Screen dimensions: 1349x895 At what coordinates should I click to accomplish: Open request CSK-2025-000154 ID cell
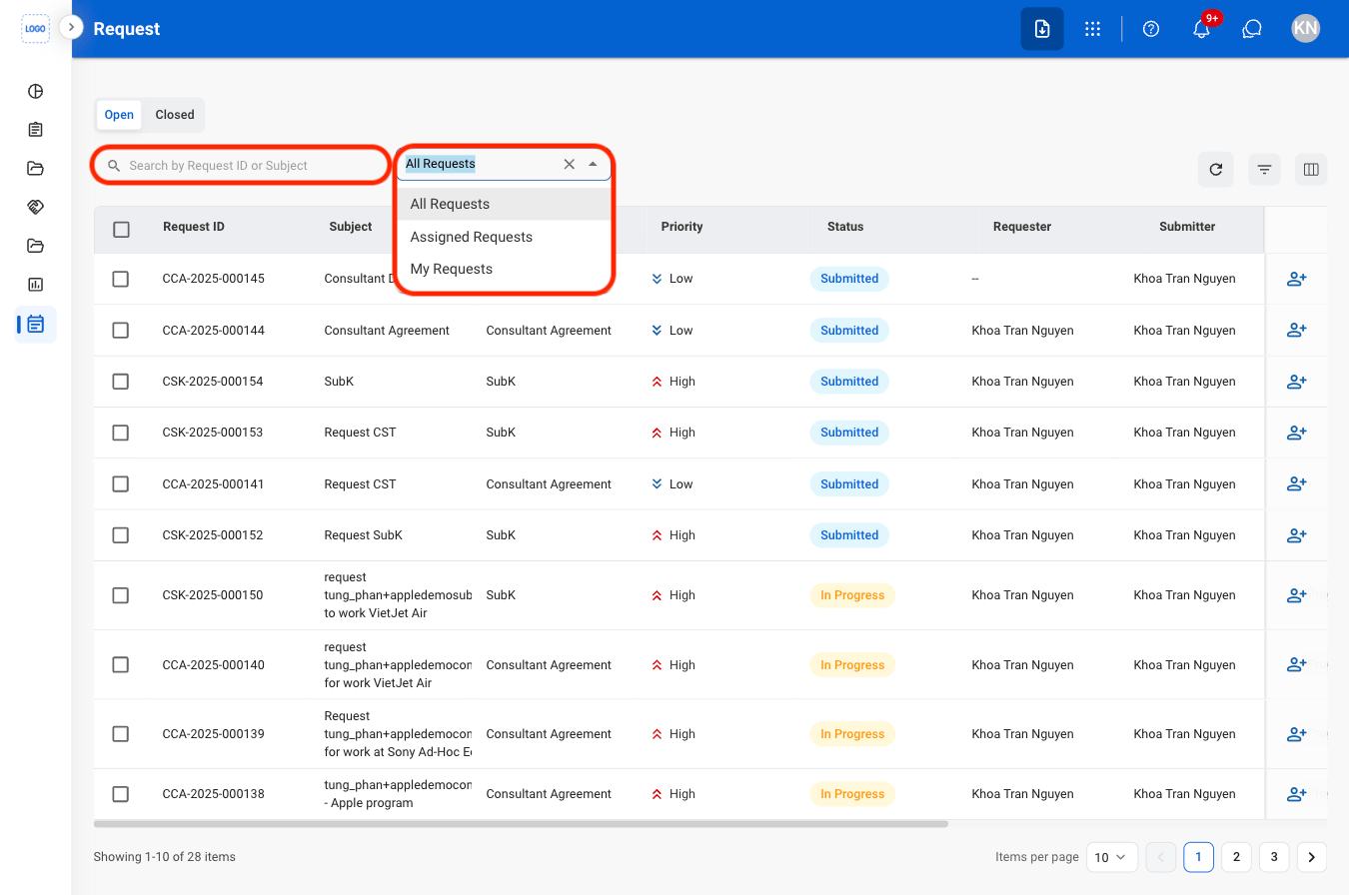tap(213, 382)
